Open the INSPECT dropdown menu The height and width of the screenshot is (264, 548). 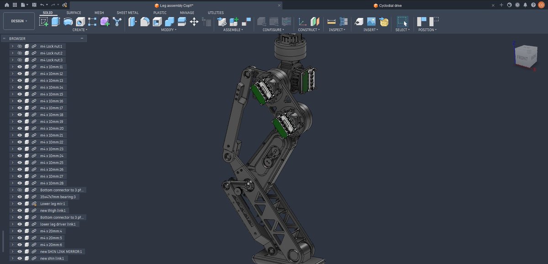pyautogui.click(x=337, y=30)
